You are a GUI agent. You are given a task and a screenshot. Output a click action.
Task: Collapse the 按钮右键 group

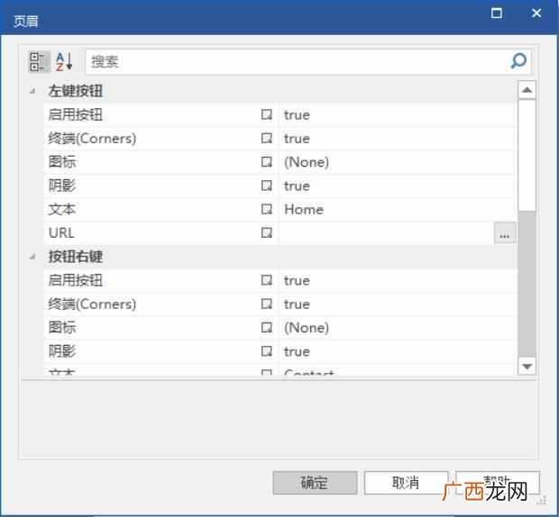coord(32,257)
